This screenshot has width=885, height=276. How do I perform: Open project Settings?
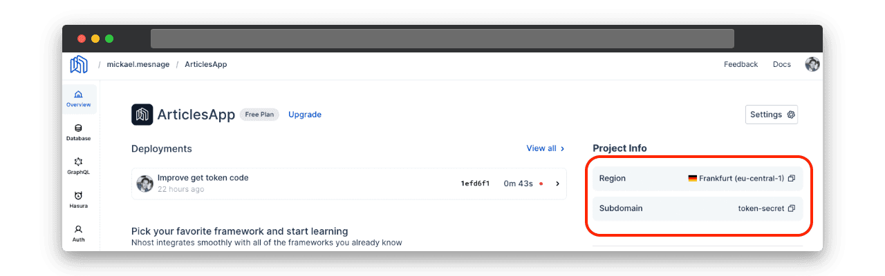772,115
